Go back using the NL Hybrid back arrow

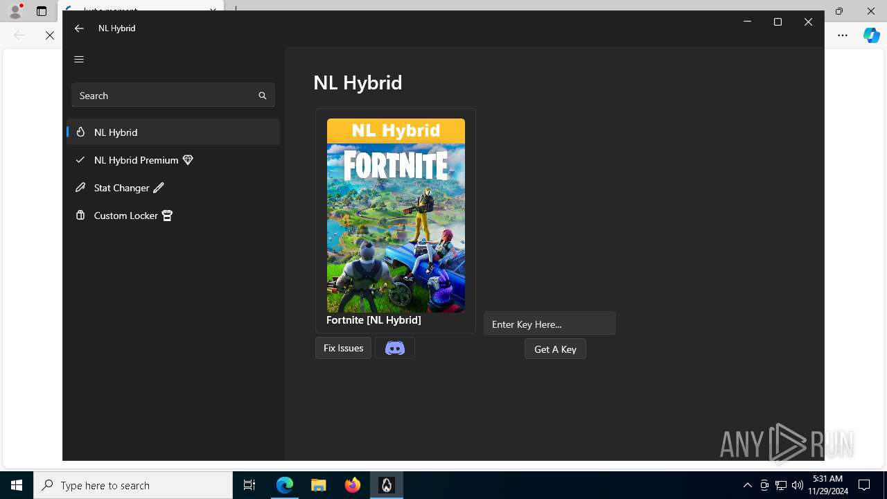point(79,28)
